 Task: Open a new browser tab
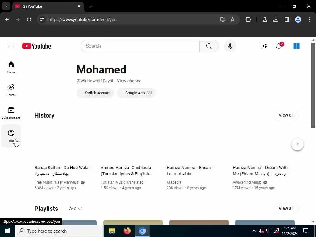coord(90,6)
